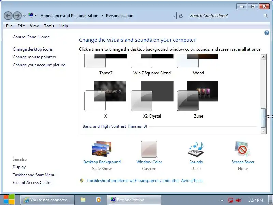Apply the X2 Crystal theme

pos(152,99)
